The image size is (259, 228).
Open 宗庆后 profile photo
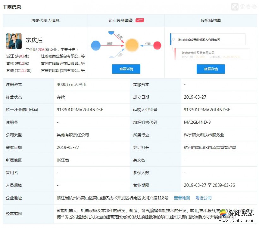[14, 41]
